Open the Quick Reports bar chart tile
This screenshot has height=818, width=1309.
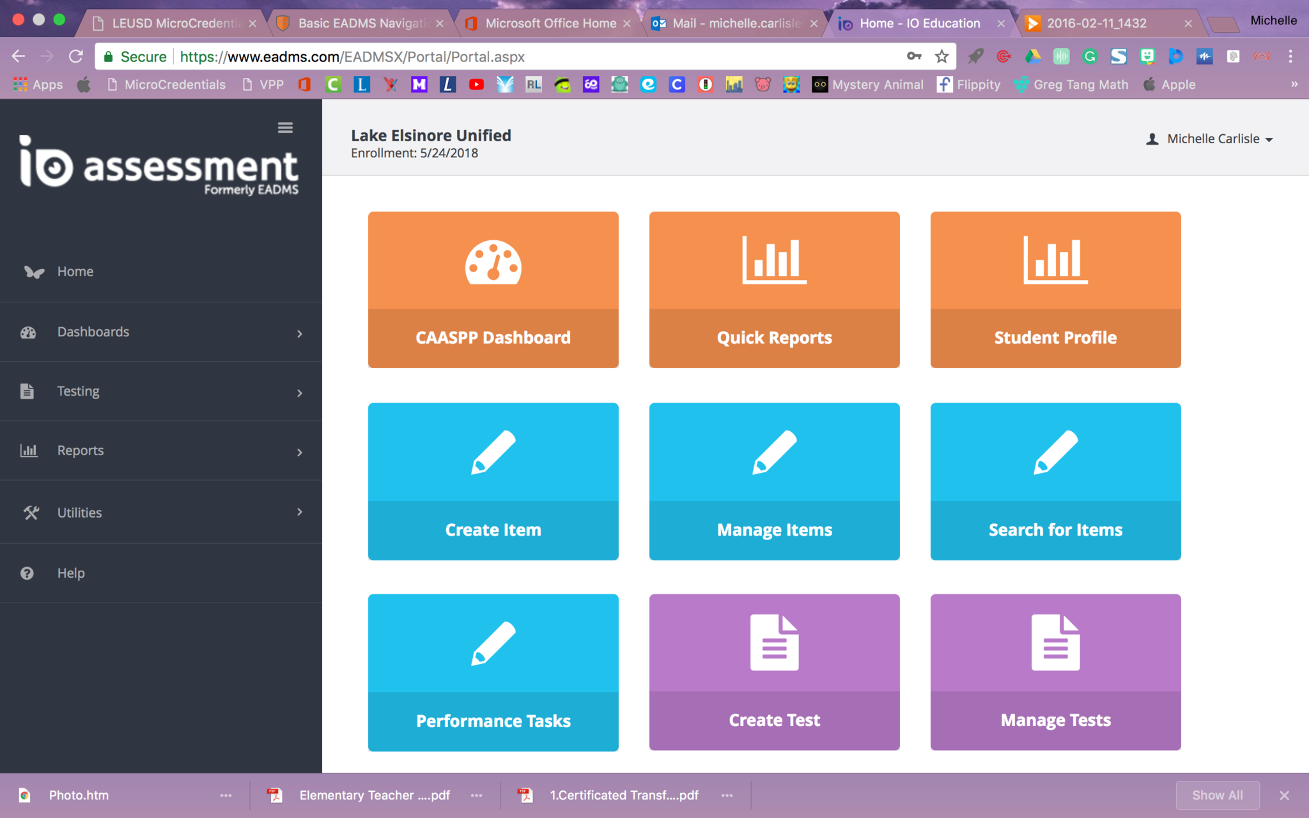tap(774, 289)
